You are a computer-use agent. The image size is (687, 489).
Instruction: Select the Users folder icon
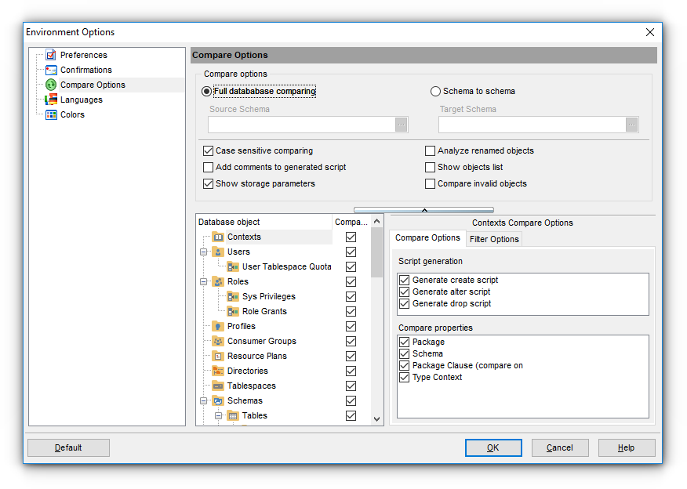[218, 252]
